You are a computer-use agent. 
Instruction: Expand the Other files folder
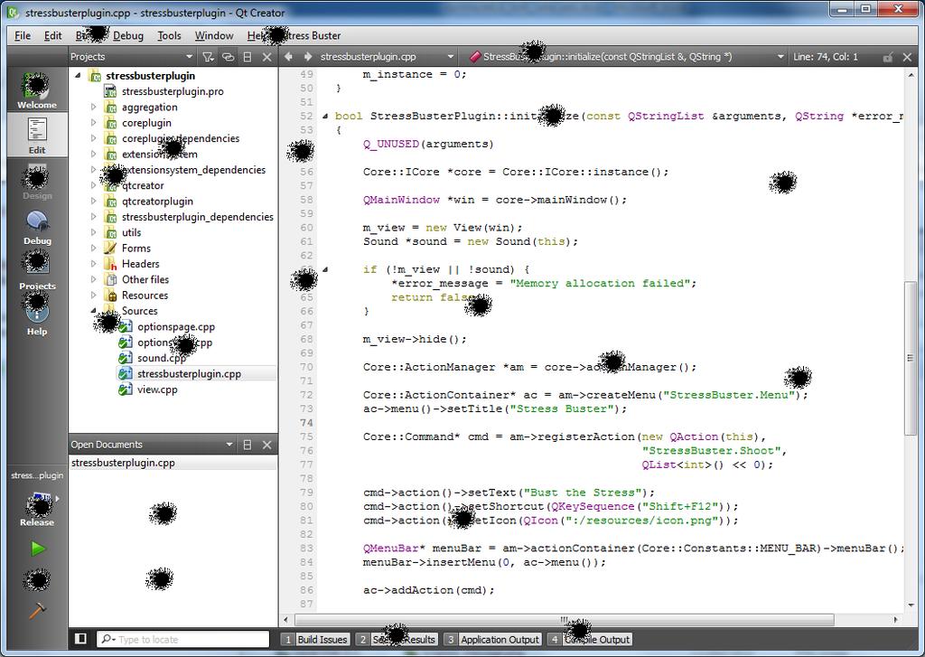pyautogui.click(x=93, y=279)
